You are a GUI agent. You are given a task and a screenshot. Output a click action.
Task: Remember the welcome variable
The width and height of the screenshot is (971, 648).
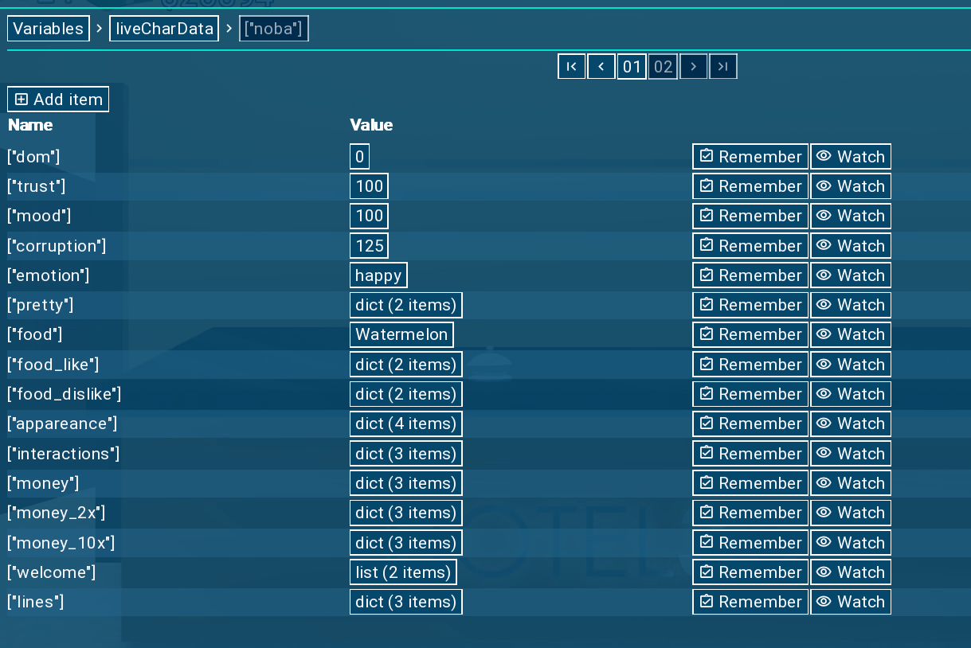(x=750, y=572)
